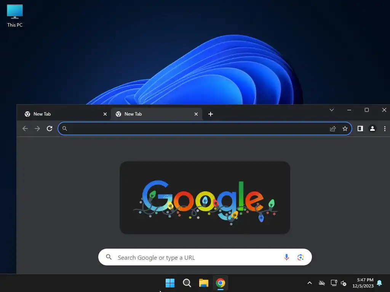The image size is (390, 292).
Task: Reload the current page
Action: (x=50, y=129)
